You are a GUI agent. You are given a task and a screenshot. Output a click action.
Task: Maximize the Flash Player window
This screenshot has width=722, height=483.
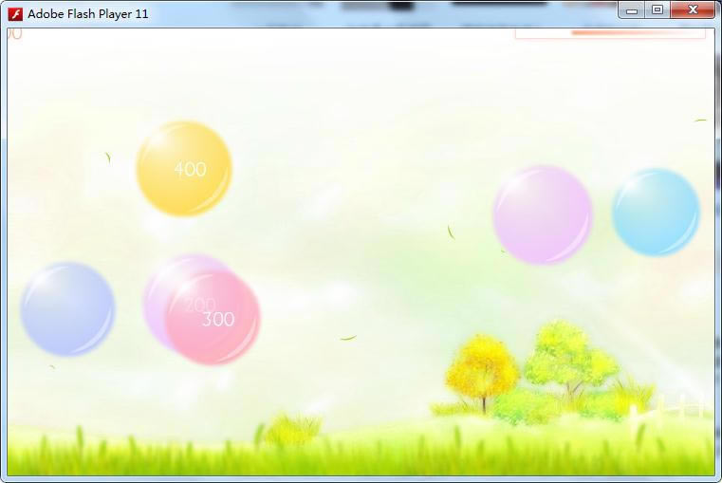click(x=657, y=10)
